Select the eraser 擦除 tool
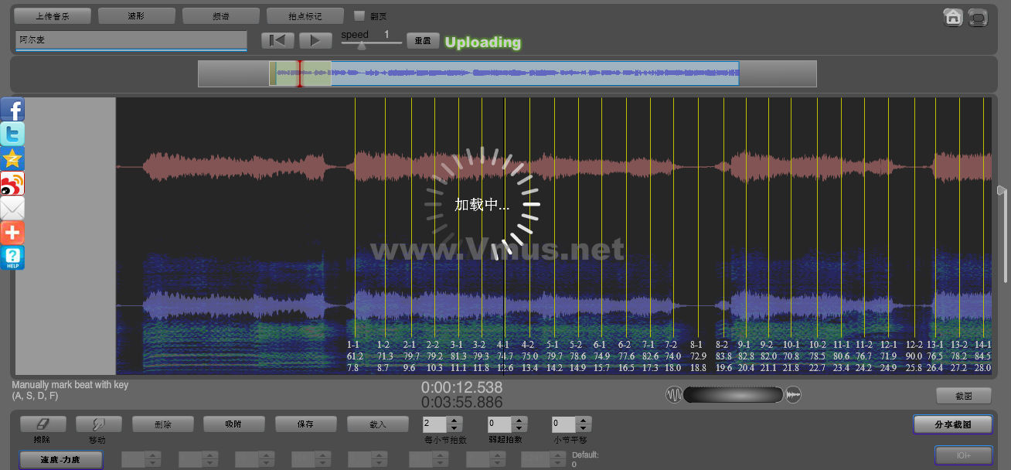Image resolution: width=1011 pixels, height=470 pixels. tap(43, 424)
